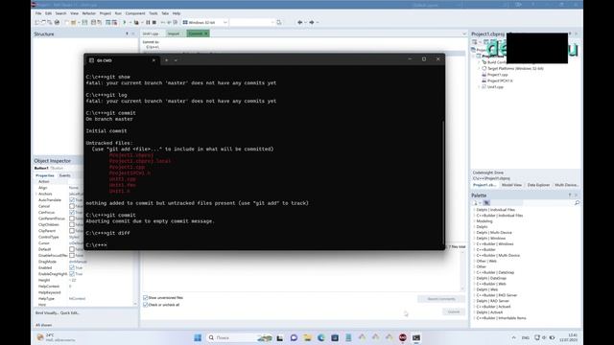This screenshot has width=614, height=345.
Task: Open the Edit menu
Action: coord(49,13)
